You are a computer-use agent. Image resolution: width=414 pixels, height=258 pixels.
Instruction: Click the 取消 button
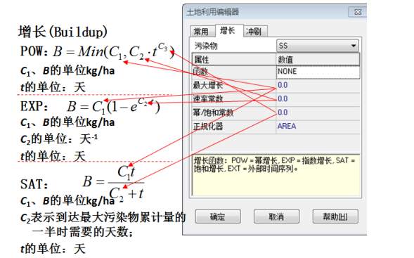pyautogui.click(x=276, y=217)
